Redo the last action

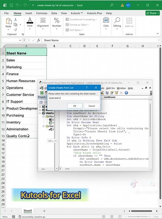click(25, 5)
